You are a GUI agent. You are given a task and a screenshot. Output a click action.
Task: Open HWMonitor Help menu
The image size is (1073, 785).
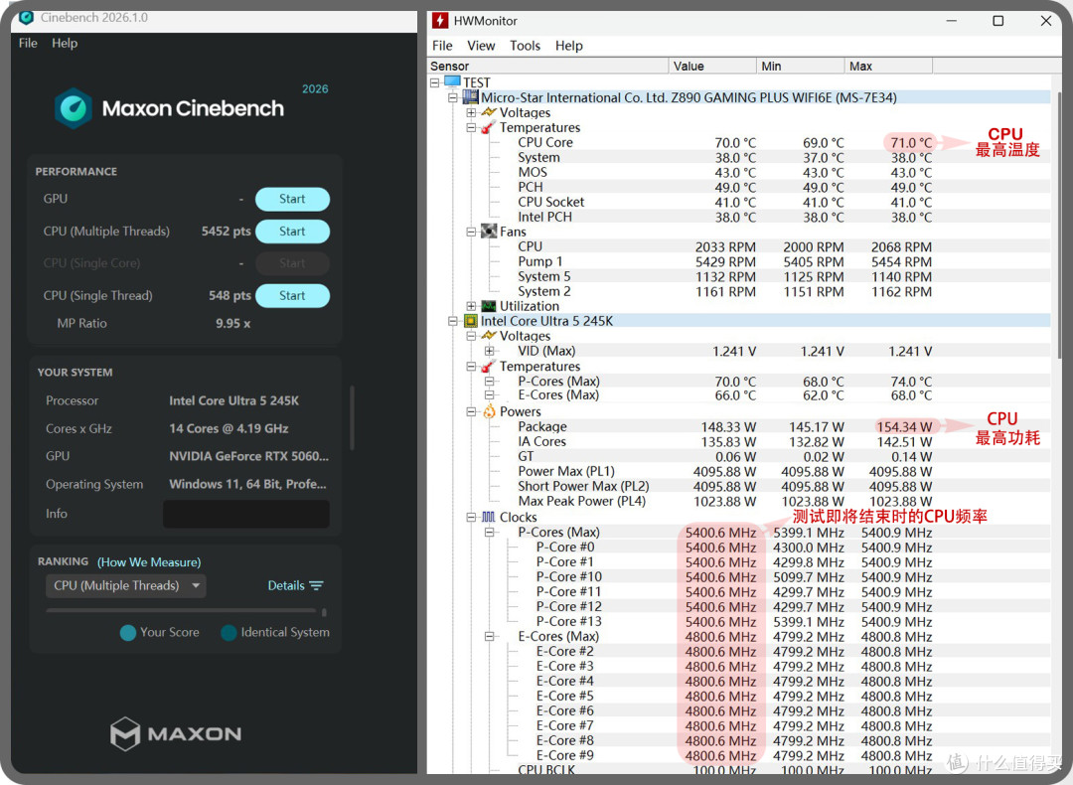(x=568, y=46)
